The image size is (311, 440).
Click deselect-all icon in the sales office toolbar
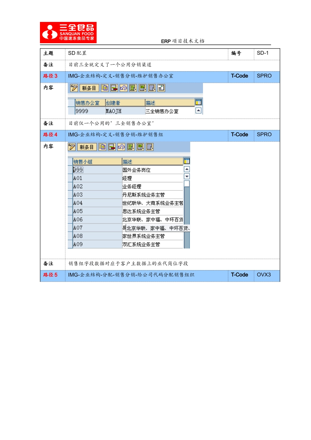(x=152, y=88)
